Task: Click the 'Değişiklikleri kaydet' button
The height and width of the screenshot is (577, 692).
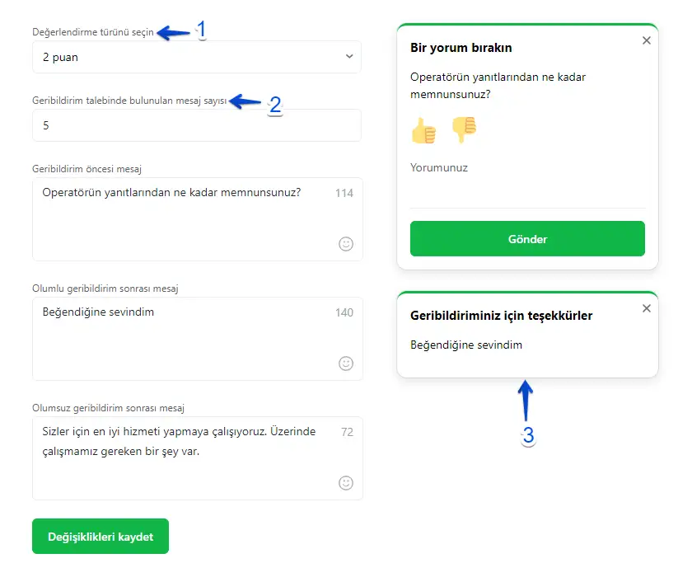Action: coord(101,537)
